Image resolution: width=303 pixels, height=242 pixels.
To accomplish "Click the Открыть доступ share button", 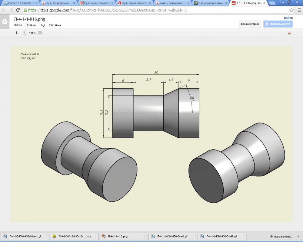I will pos(278,24).
